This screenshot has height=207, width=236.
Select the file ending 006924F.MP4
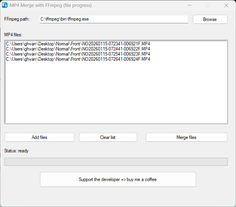coord(78,59)
